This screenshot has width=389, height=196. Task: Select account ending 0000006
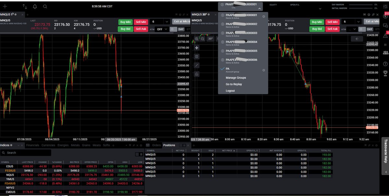pyautogui.click(x=243, y=61)
